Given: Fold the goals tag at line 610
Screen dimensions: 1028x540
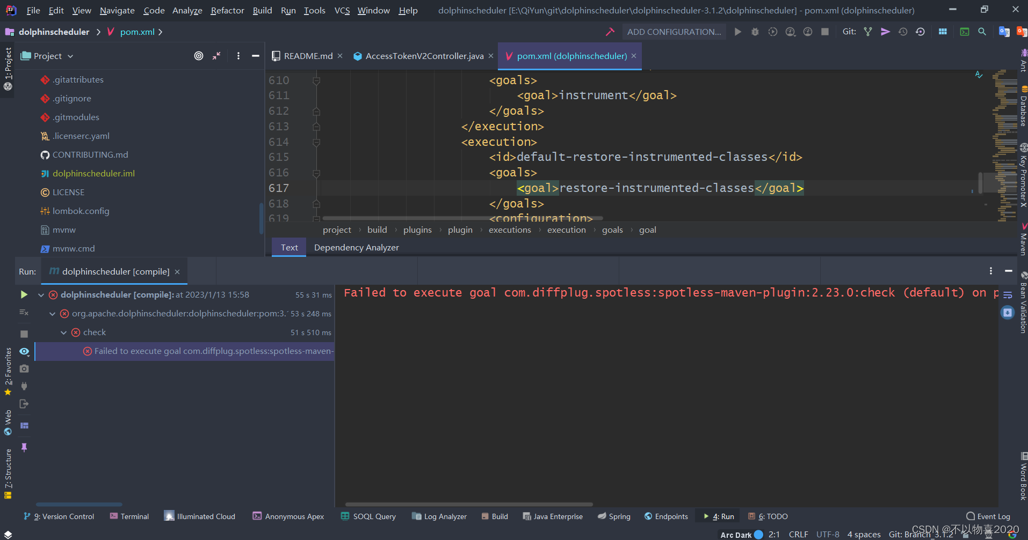Looking at the screenshot, I should 316,80.
